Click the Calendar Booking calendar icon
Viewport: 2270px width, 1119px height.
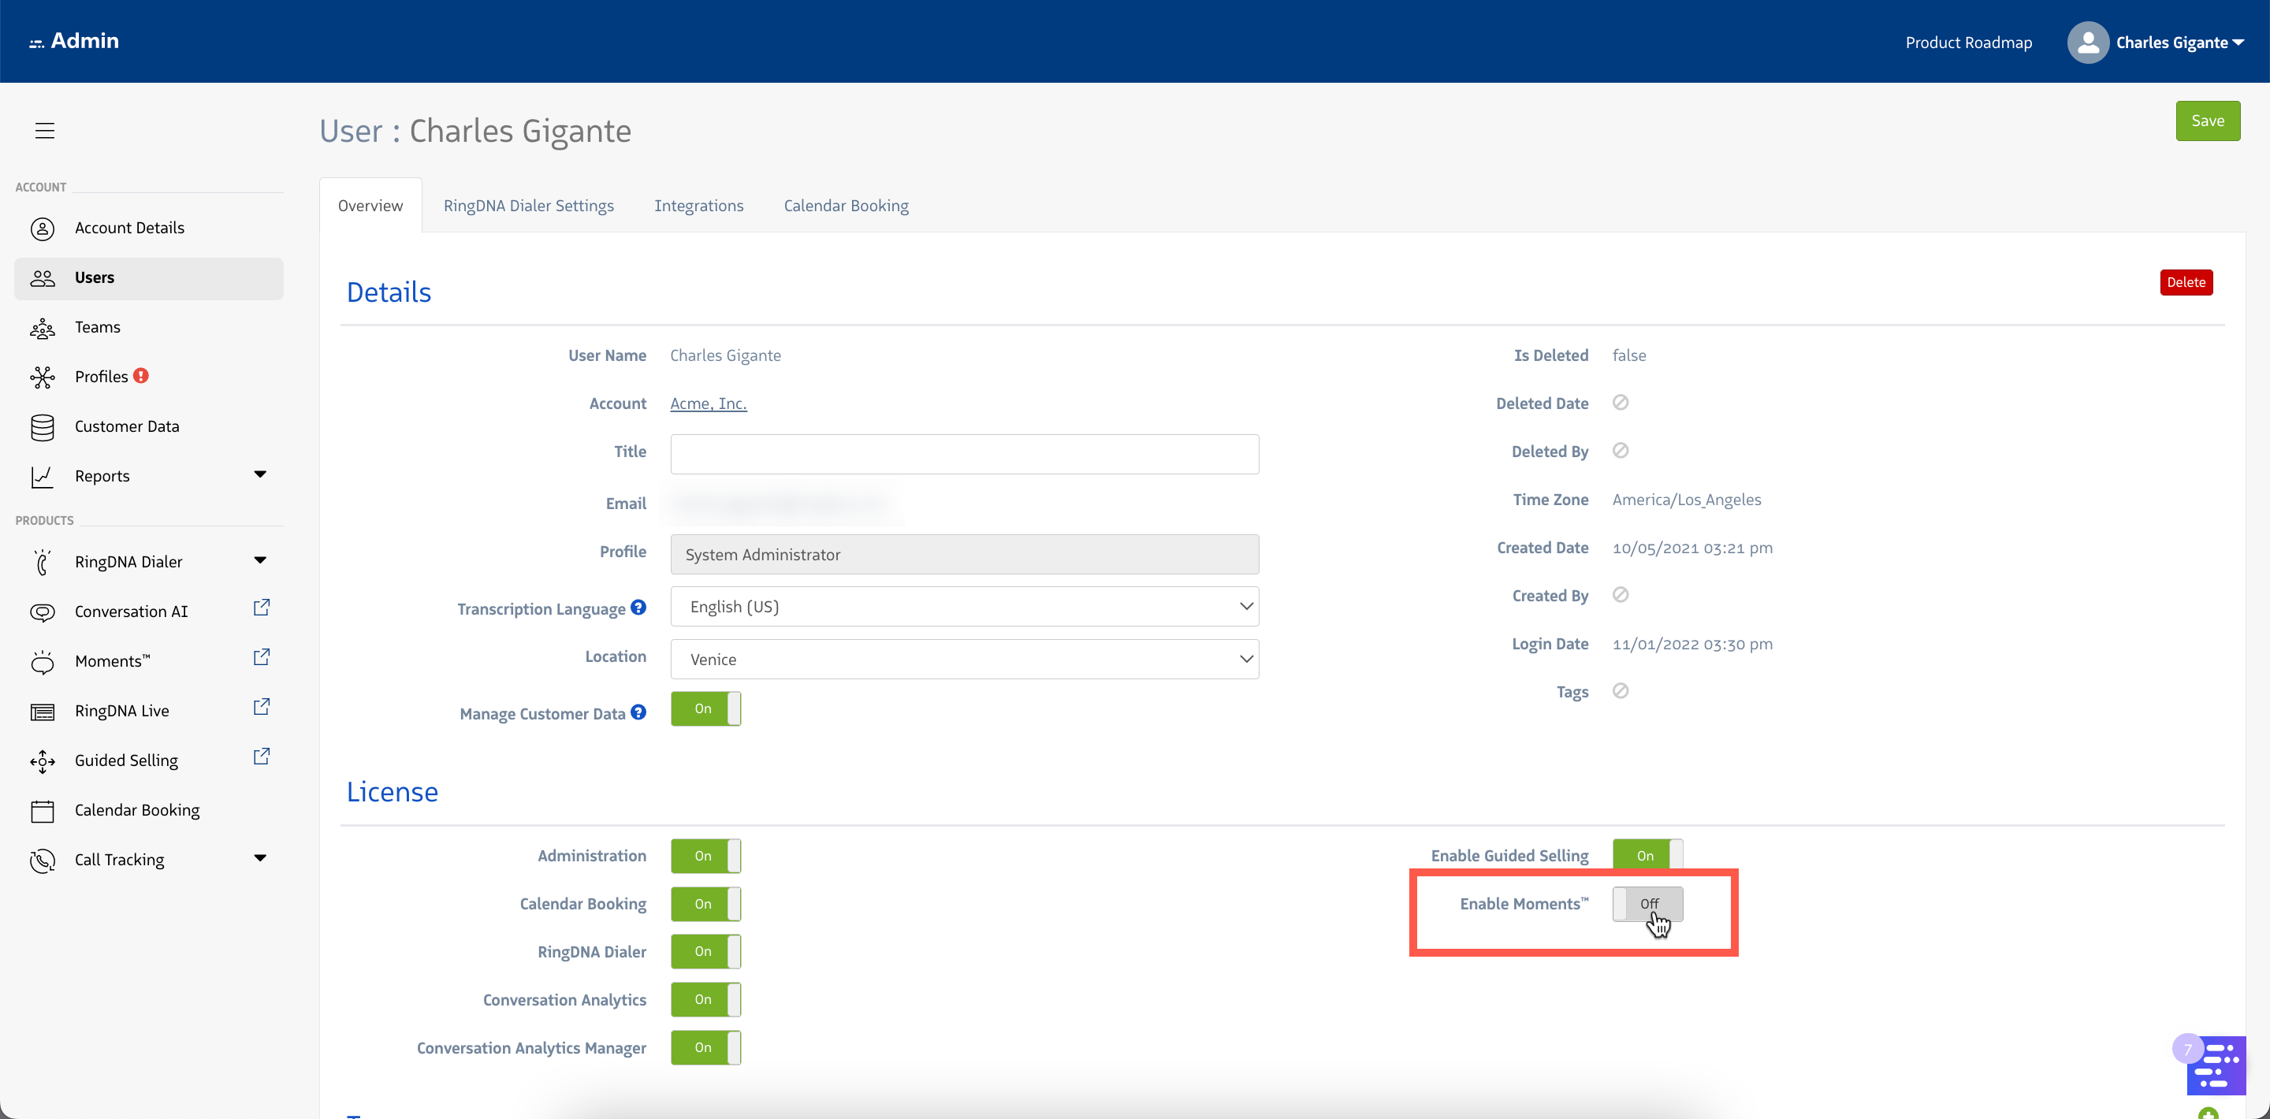[x=43, y=811]
